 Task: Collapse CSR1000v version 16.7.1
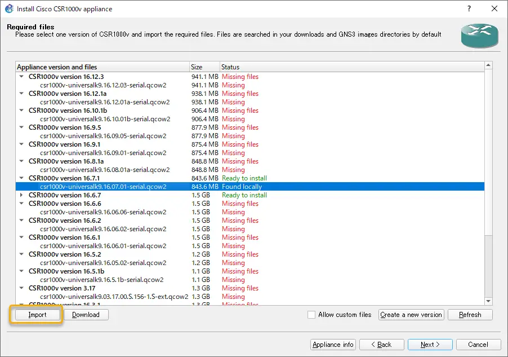coord(21,178)
